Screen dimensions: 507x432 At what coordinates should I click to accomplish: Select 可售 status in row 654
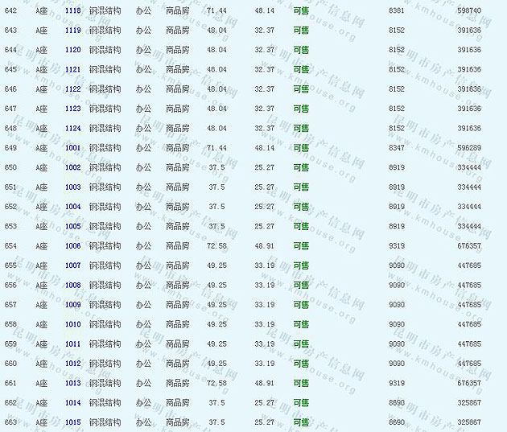point(301,246)
